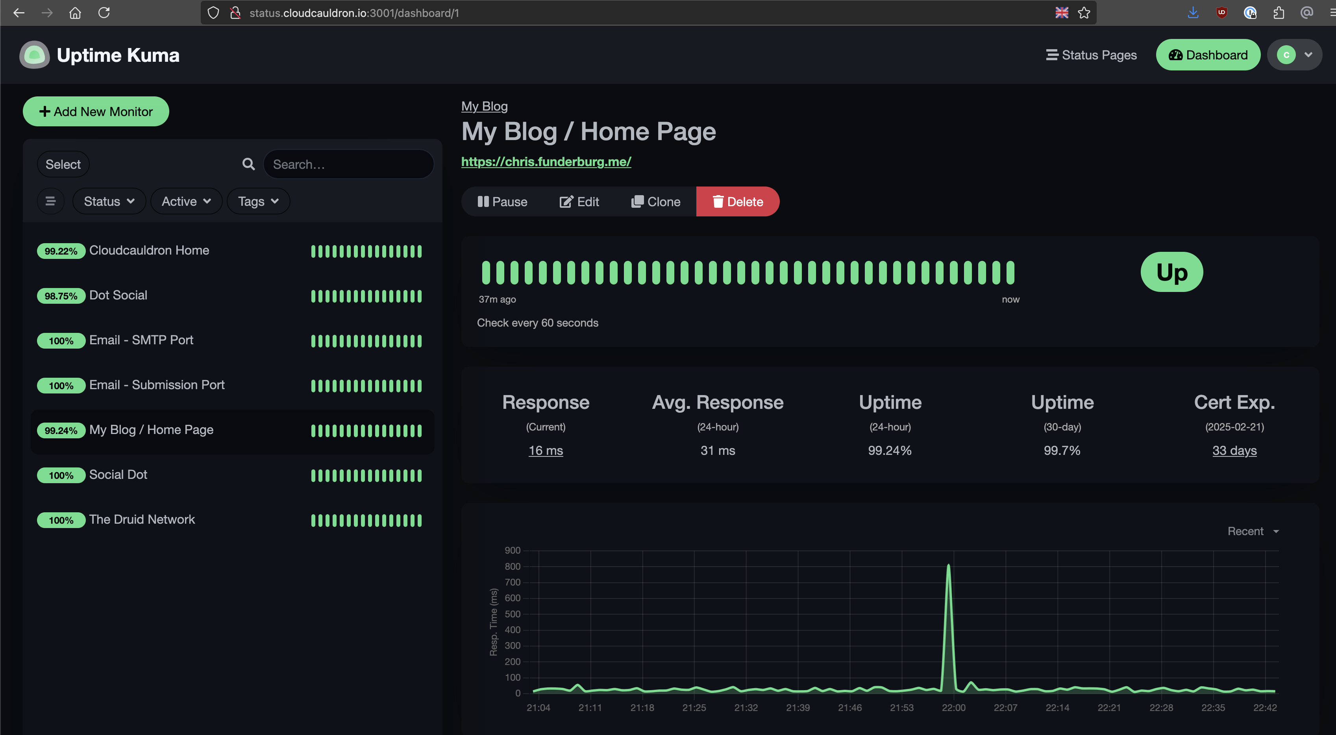
Task: Click the 99.22% badge for Cloudcauldron Home
Action: coord(61,251)
